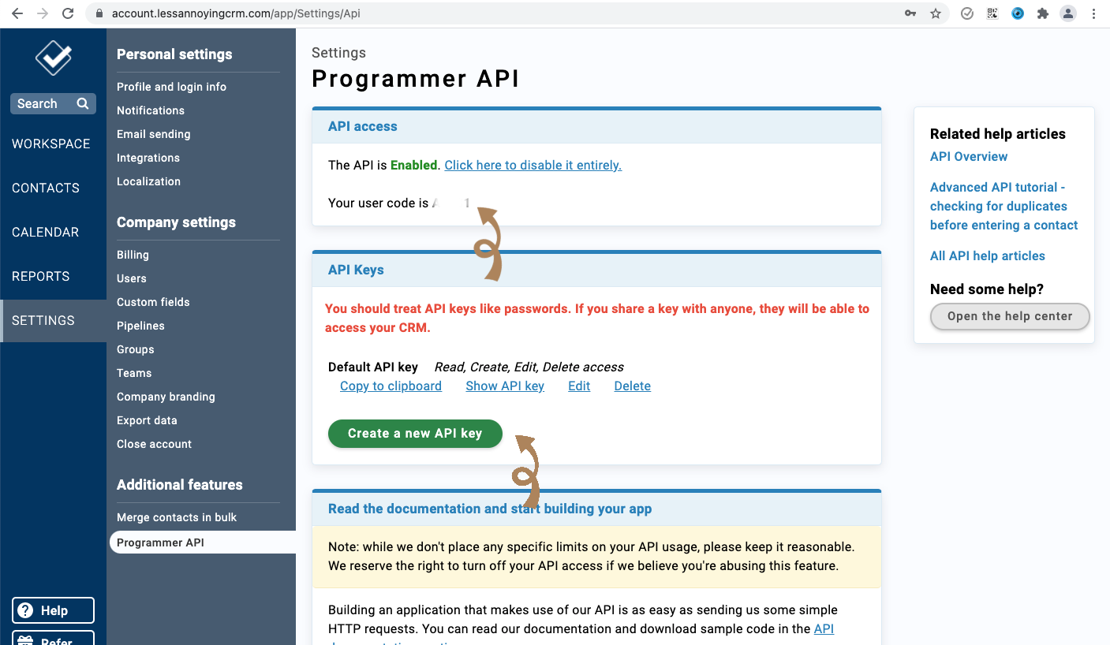Open Advanced API tutorial help article
The height and width of the screenshot is (645, 1110).
(1003, 206)
